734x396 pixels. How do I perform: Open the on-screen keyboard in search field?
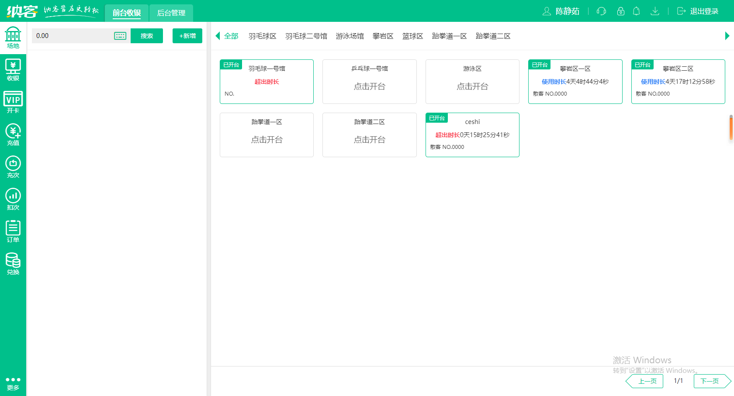click(x=120, y=36)
